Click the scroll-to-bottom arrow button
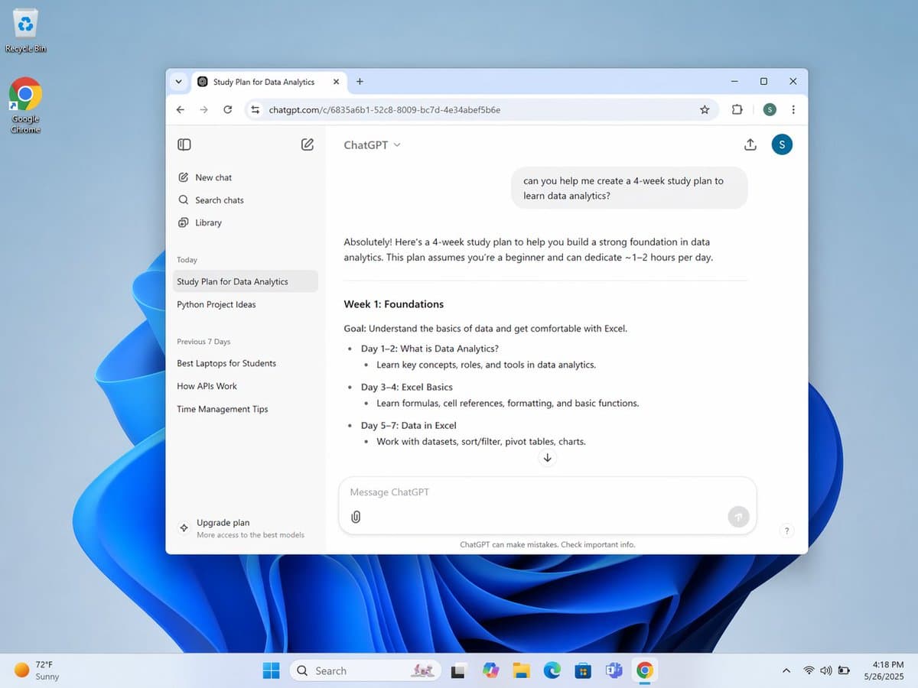 pos(547,459)
